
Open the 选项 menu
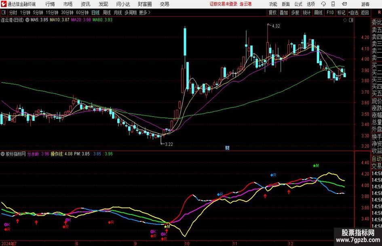pyautogui.click(x=310, y=4)
